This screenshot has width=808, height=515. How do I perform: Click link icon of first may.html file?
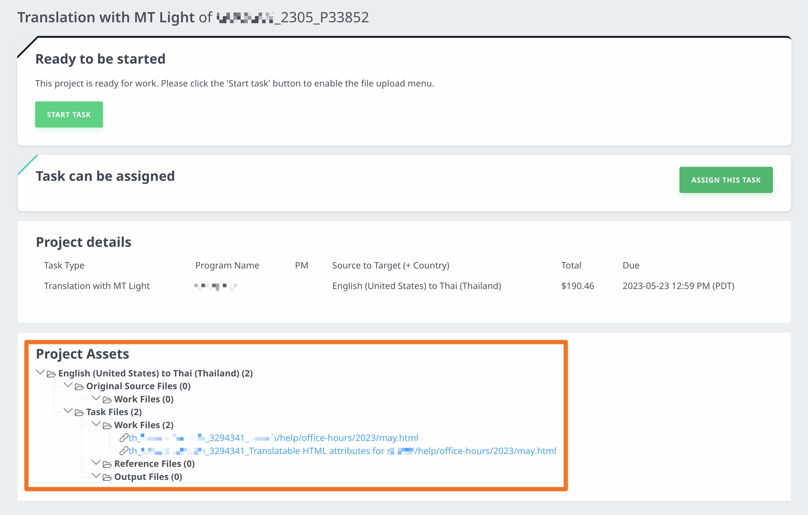coord(124,438)
